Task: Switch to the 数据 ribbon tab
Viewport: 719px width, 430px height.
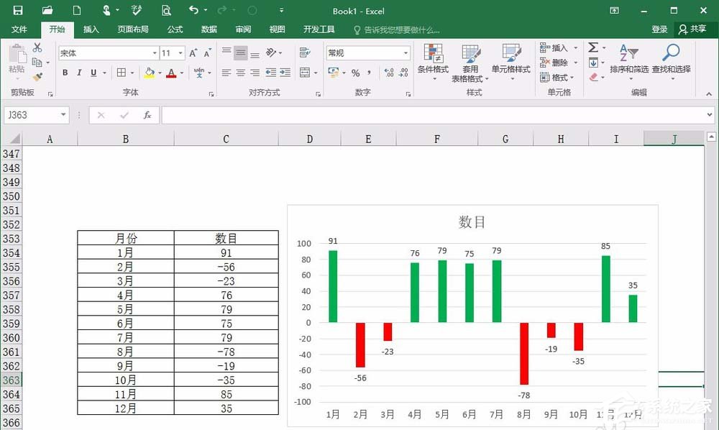Action: pyautogui.click(x=209, y=29)
